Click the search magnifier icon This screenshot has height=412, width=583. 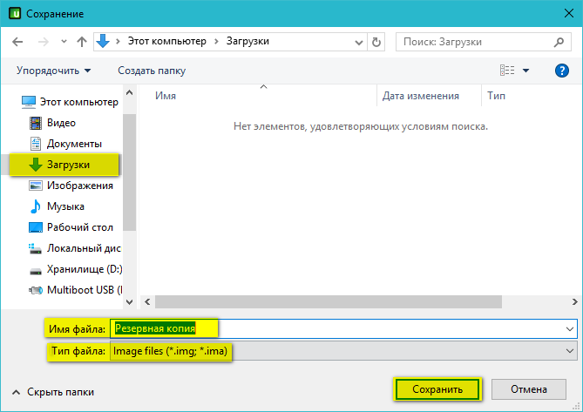tap(559, 42)
